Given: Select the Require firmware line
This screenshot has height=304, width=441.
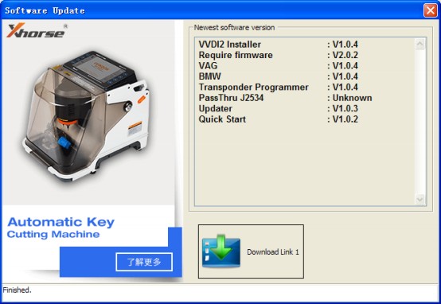Looking at the screenshot, I should [x=279, y=55].
